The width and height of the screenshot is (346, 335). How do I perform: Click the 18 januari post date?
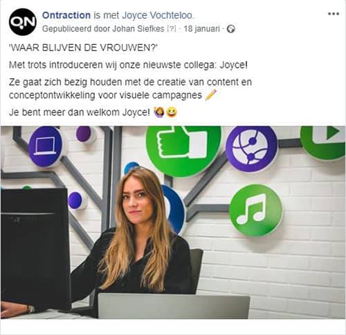(x=201, y=29)
